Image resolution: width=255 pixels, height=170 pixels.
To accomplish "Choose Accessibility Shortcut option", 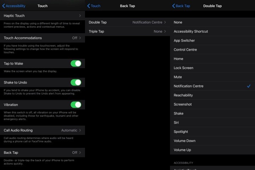I will (212, 32).
